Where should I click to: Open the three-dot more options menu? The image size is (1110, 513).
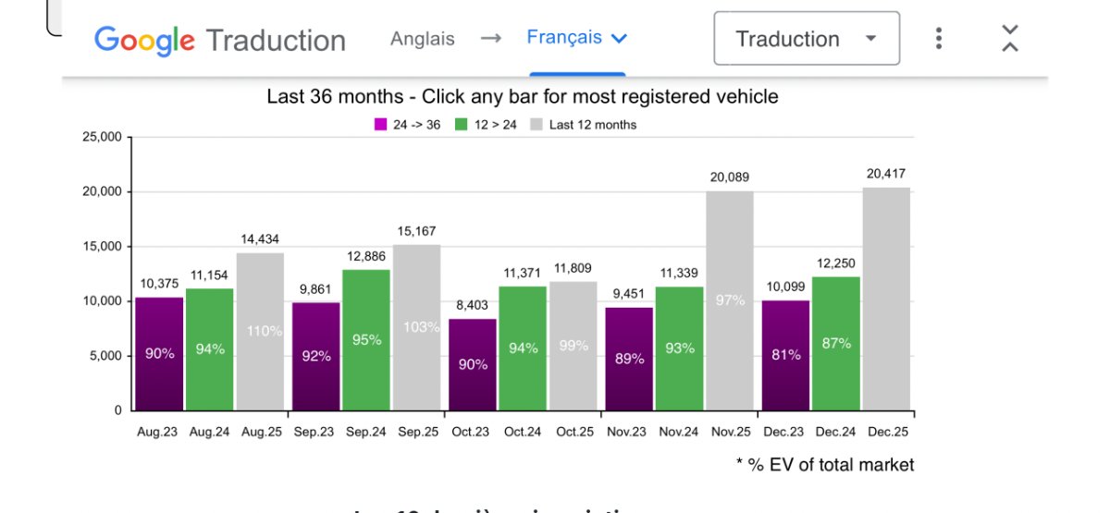tap(939, 38)
